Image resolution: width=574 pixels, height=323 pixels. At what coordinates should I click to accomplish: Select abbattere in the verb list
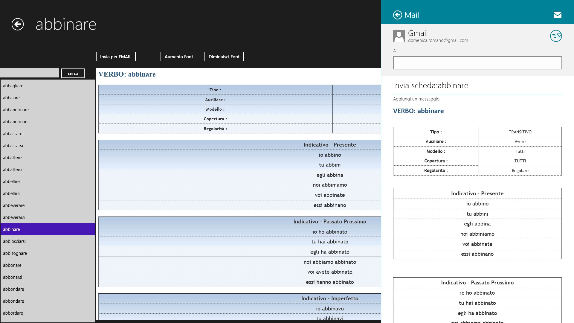[x=12, y=158]
